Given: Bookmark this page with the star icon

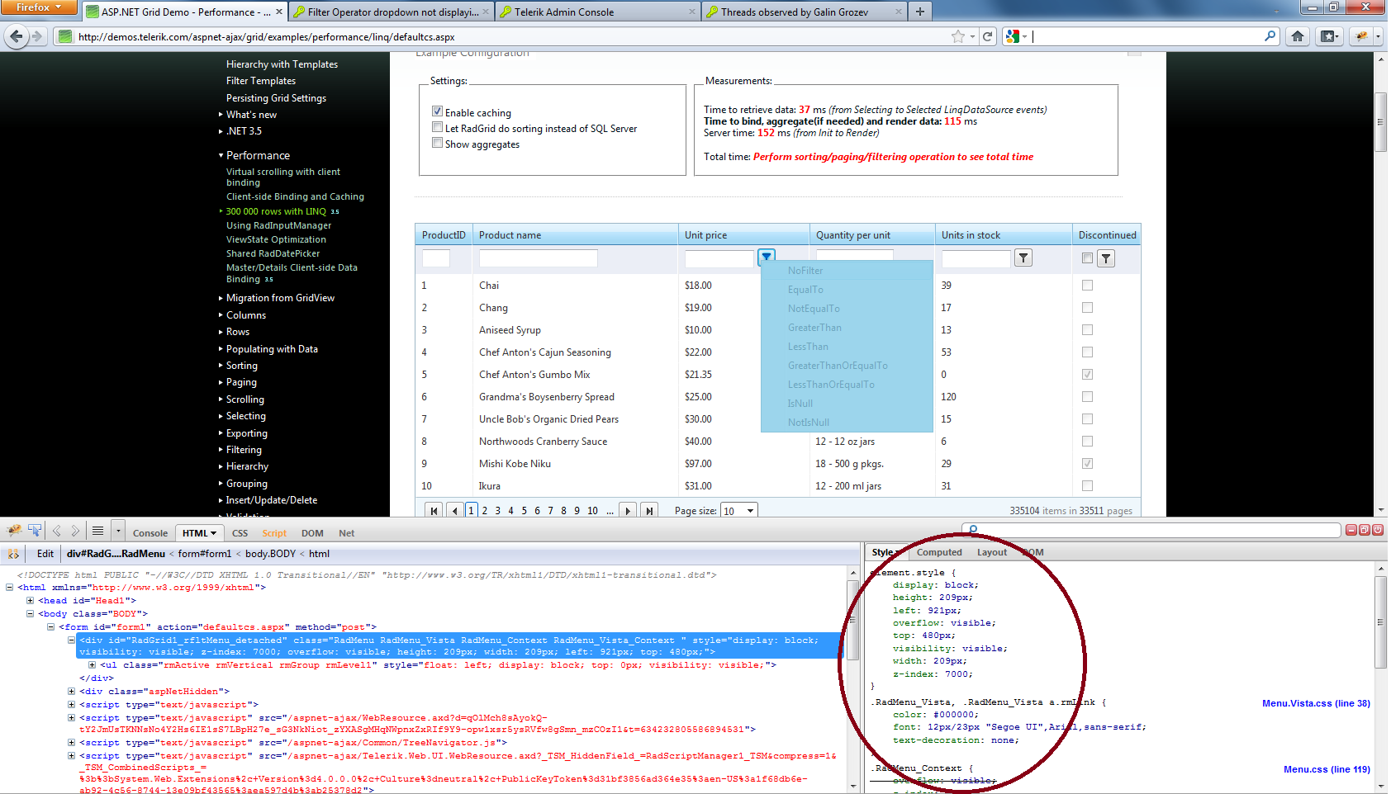Looking at the screenshot, I should (x=957, y=36).
